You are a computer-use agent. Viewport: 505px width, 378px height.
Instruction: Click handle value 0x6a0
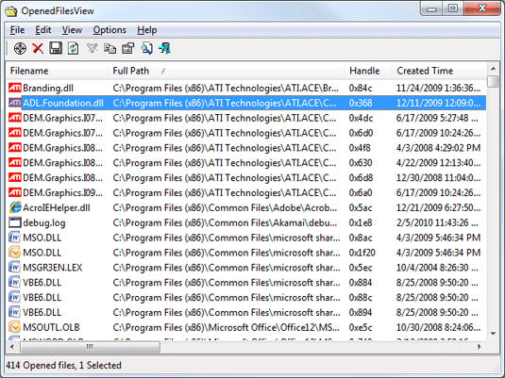pyautogui.click(x=361, y=192)
